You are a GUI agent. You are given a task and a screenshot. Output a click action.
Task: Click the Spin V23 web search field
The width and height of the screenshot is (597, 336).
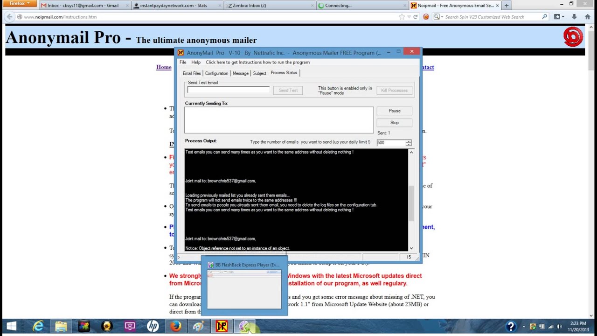(492, 17)
